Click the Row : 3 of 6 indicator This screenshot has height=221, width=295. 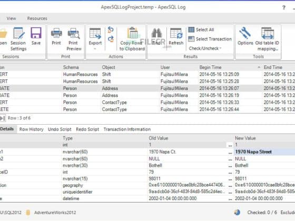click(x=19, y=118)
